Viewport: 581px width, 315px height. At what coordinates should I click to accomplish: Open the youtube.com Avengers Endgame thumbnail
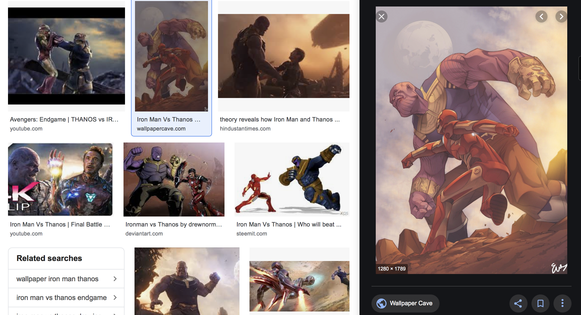66,56
